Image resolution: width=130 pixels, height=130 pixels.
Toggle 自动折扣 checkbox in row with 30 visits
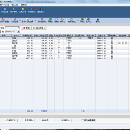click(59, 43)
